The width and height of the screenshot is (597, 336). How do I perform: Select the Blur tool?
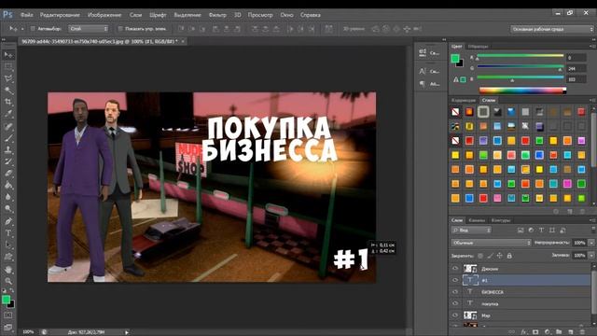[8, 197]
